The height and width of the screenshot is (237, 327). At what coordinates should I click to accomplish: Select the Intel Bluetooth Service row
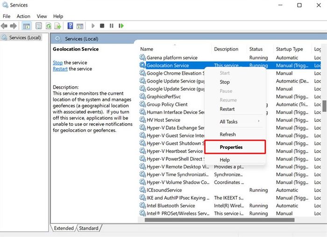click(x=230, y=206)
